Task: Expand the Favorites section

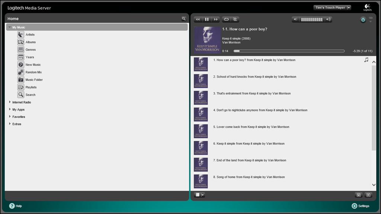Action: (10, 117)
